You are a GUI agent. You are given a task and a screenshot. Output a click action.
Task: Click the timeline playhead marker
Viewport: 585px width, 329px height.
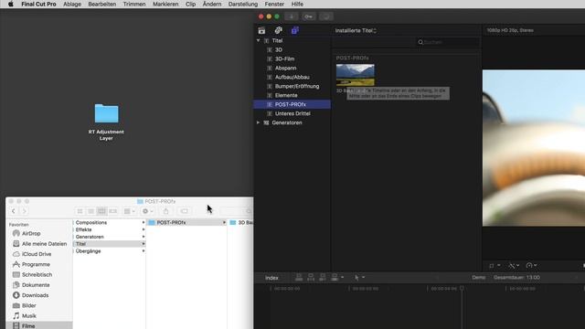tap(462, 288)
